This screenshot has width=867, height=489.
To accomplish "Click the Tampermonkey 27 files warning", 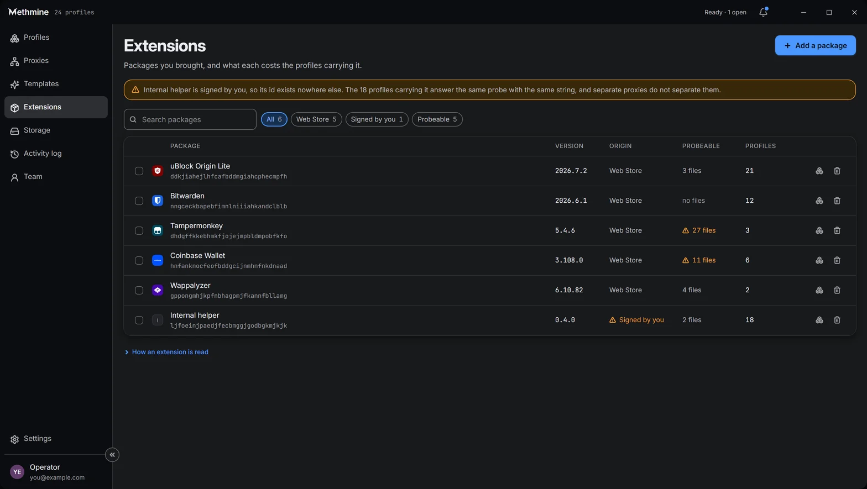I will point(699,230).
